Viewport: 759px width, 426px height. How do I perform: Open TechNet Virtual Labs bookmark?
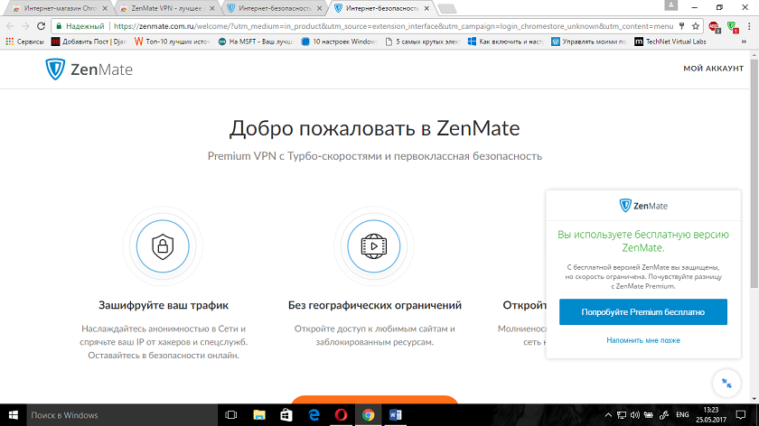[x=670, y=42]
